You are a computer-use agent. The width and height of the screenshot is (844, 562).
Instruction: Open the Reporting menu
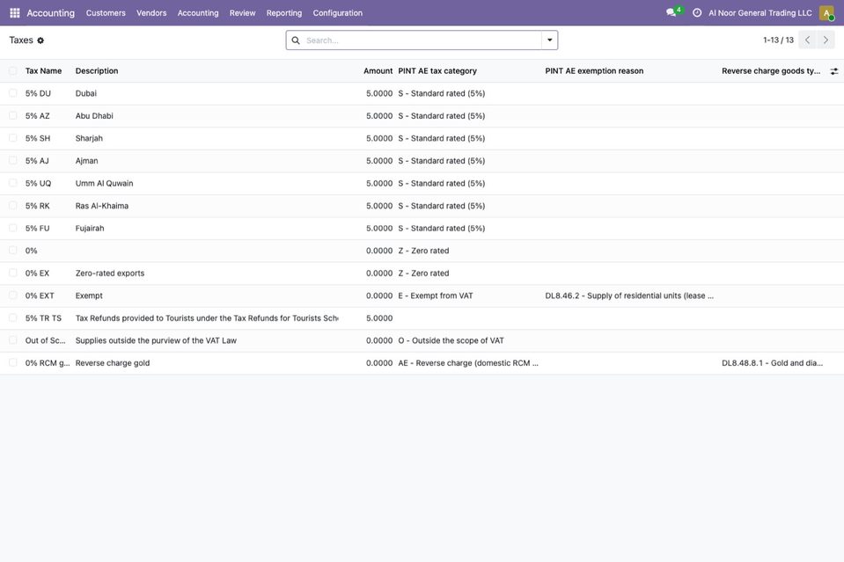[284, 13]
